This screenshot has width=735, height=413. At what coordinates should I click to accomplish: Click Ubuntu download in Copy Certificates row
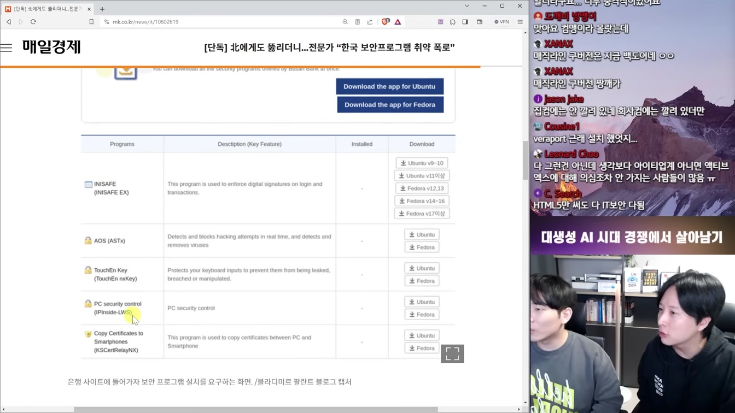click(422, 335)
